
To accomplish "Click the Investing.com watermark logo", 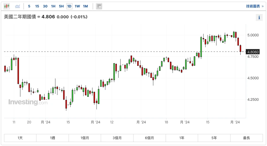I will click(28, 102).
